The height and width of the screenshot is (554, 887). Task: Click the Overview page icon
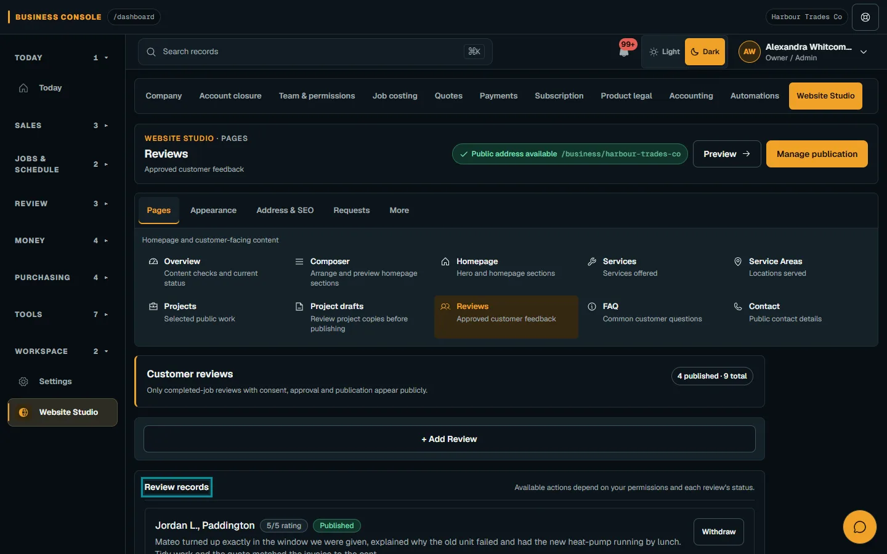(153, 262)
